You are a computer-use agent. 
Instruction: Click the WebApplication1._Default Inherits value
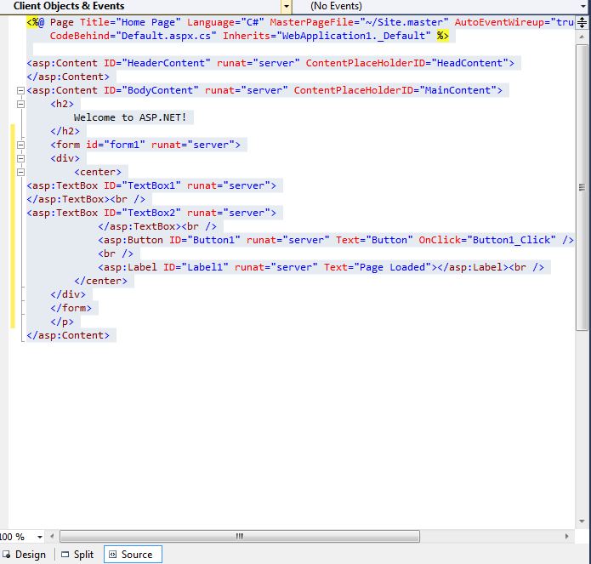354,36
